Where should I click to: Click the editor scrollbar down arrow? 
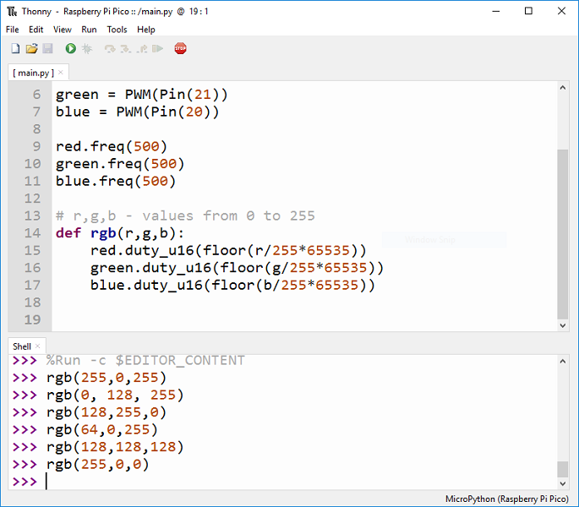pos(563,324)
